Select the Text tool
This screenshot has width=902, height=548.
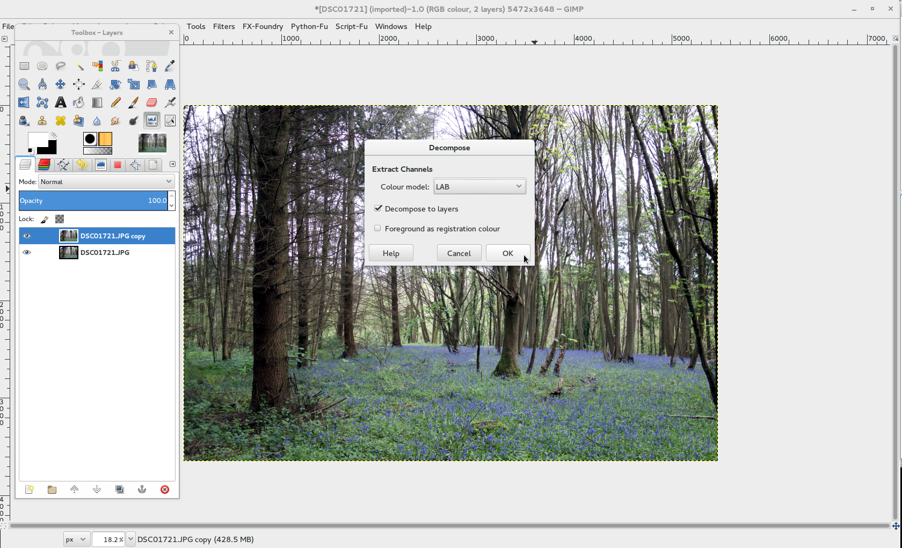pos(61,103)
